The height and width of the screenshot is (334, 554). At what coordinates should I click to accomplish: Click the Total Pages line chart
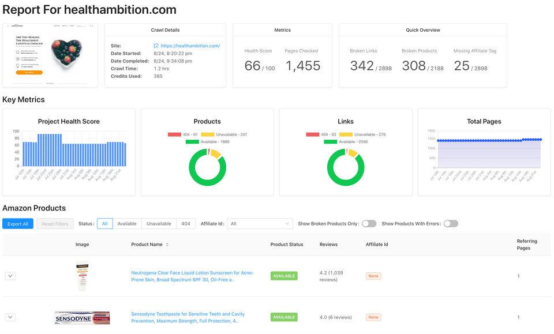click(484, 155)
